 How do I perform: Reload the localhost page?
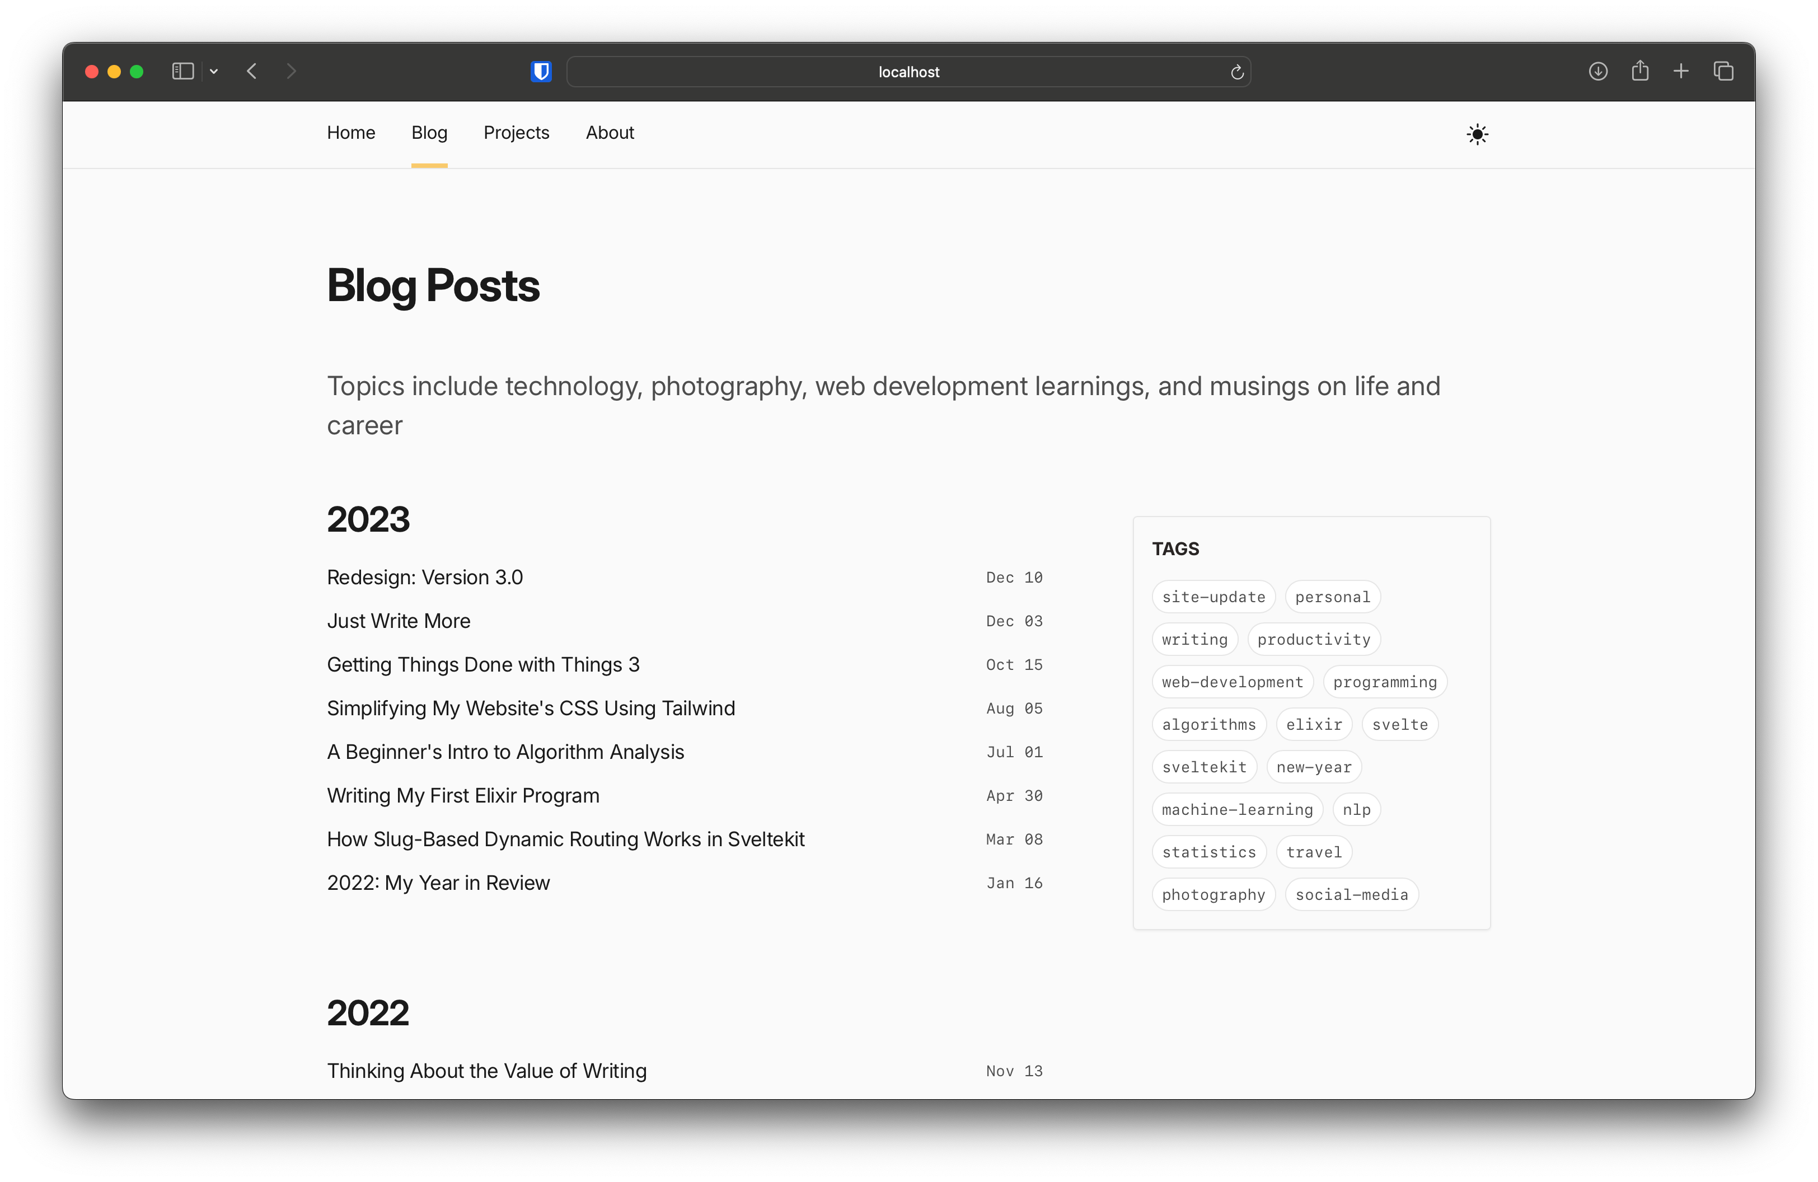click(x=1238, y=72)
